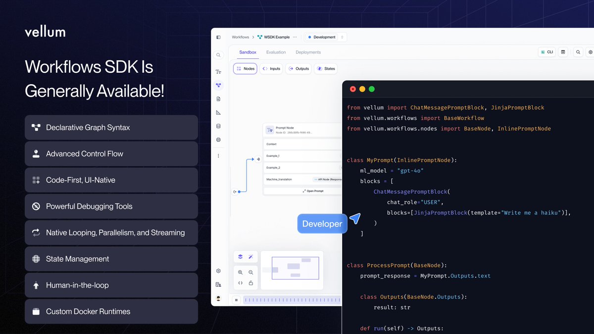The height and width of the screenshot is (334, 594).
Task: Click the Advanced Control Flow feature card
Action: [111, 153]
